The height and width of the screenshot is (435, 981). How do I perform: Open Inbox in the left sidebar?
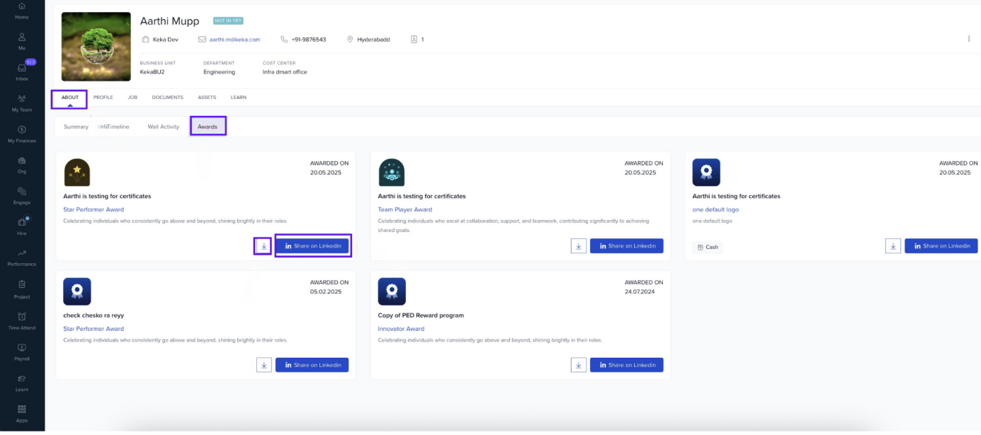click(22, 71)
